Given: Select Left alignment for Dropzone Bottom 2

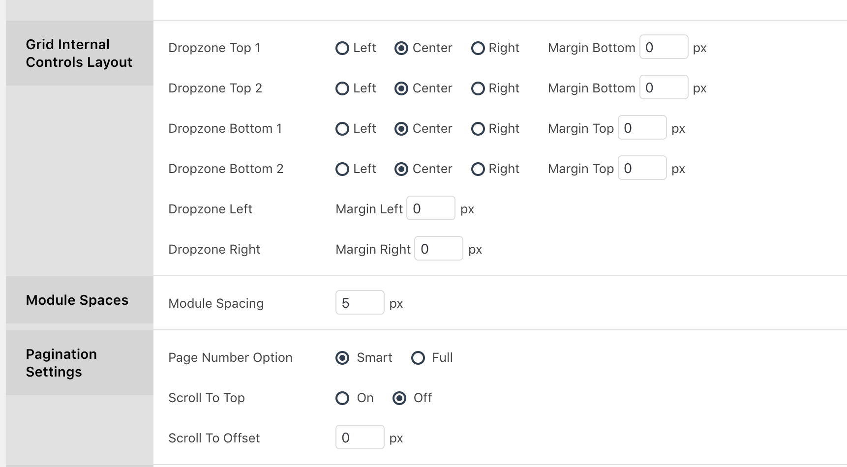Looking at the screenshot, I should click(x=342, y=169).
